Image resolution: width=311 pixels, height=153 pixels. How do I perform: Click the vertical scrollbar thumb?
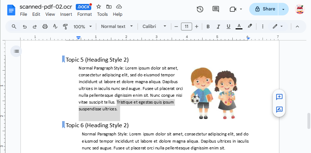pyautogui.click(x=309, y=121)
